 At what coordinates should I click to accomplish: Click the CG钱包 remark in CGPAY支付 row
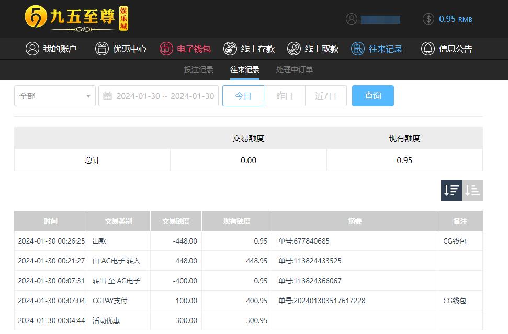point(455,301)
